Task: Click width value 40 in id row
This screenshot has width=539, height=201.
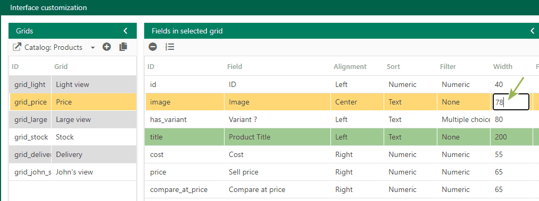Action: pos(499,84)
